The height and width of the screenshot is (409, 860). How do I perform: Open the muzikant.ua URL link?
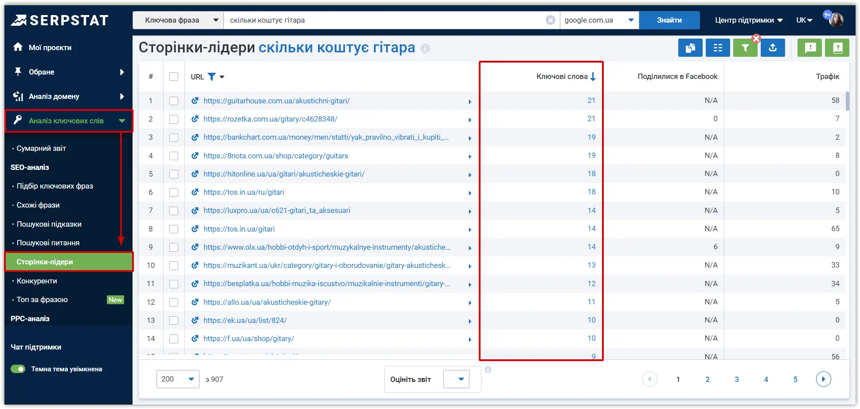(327, 265)
